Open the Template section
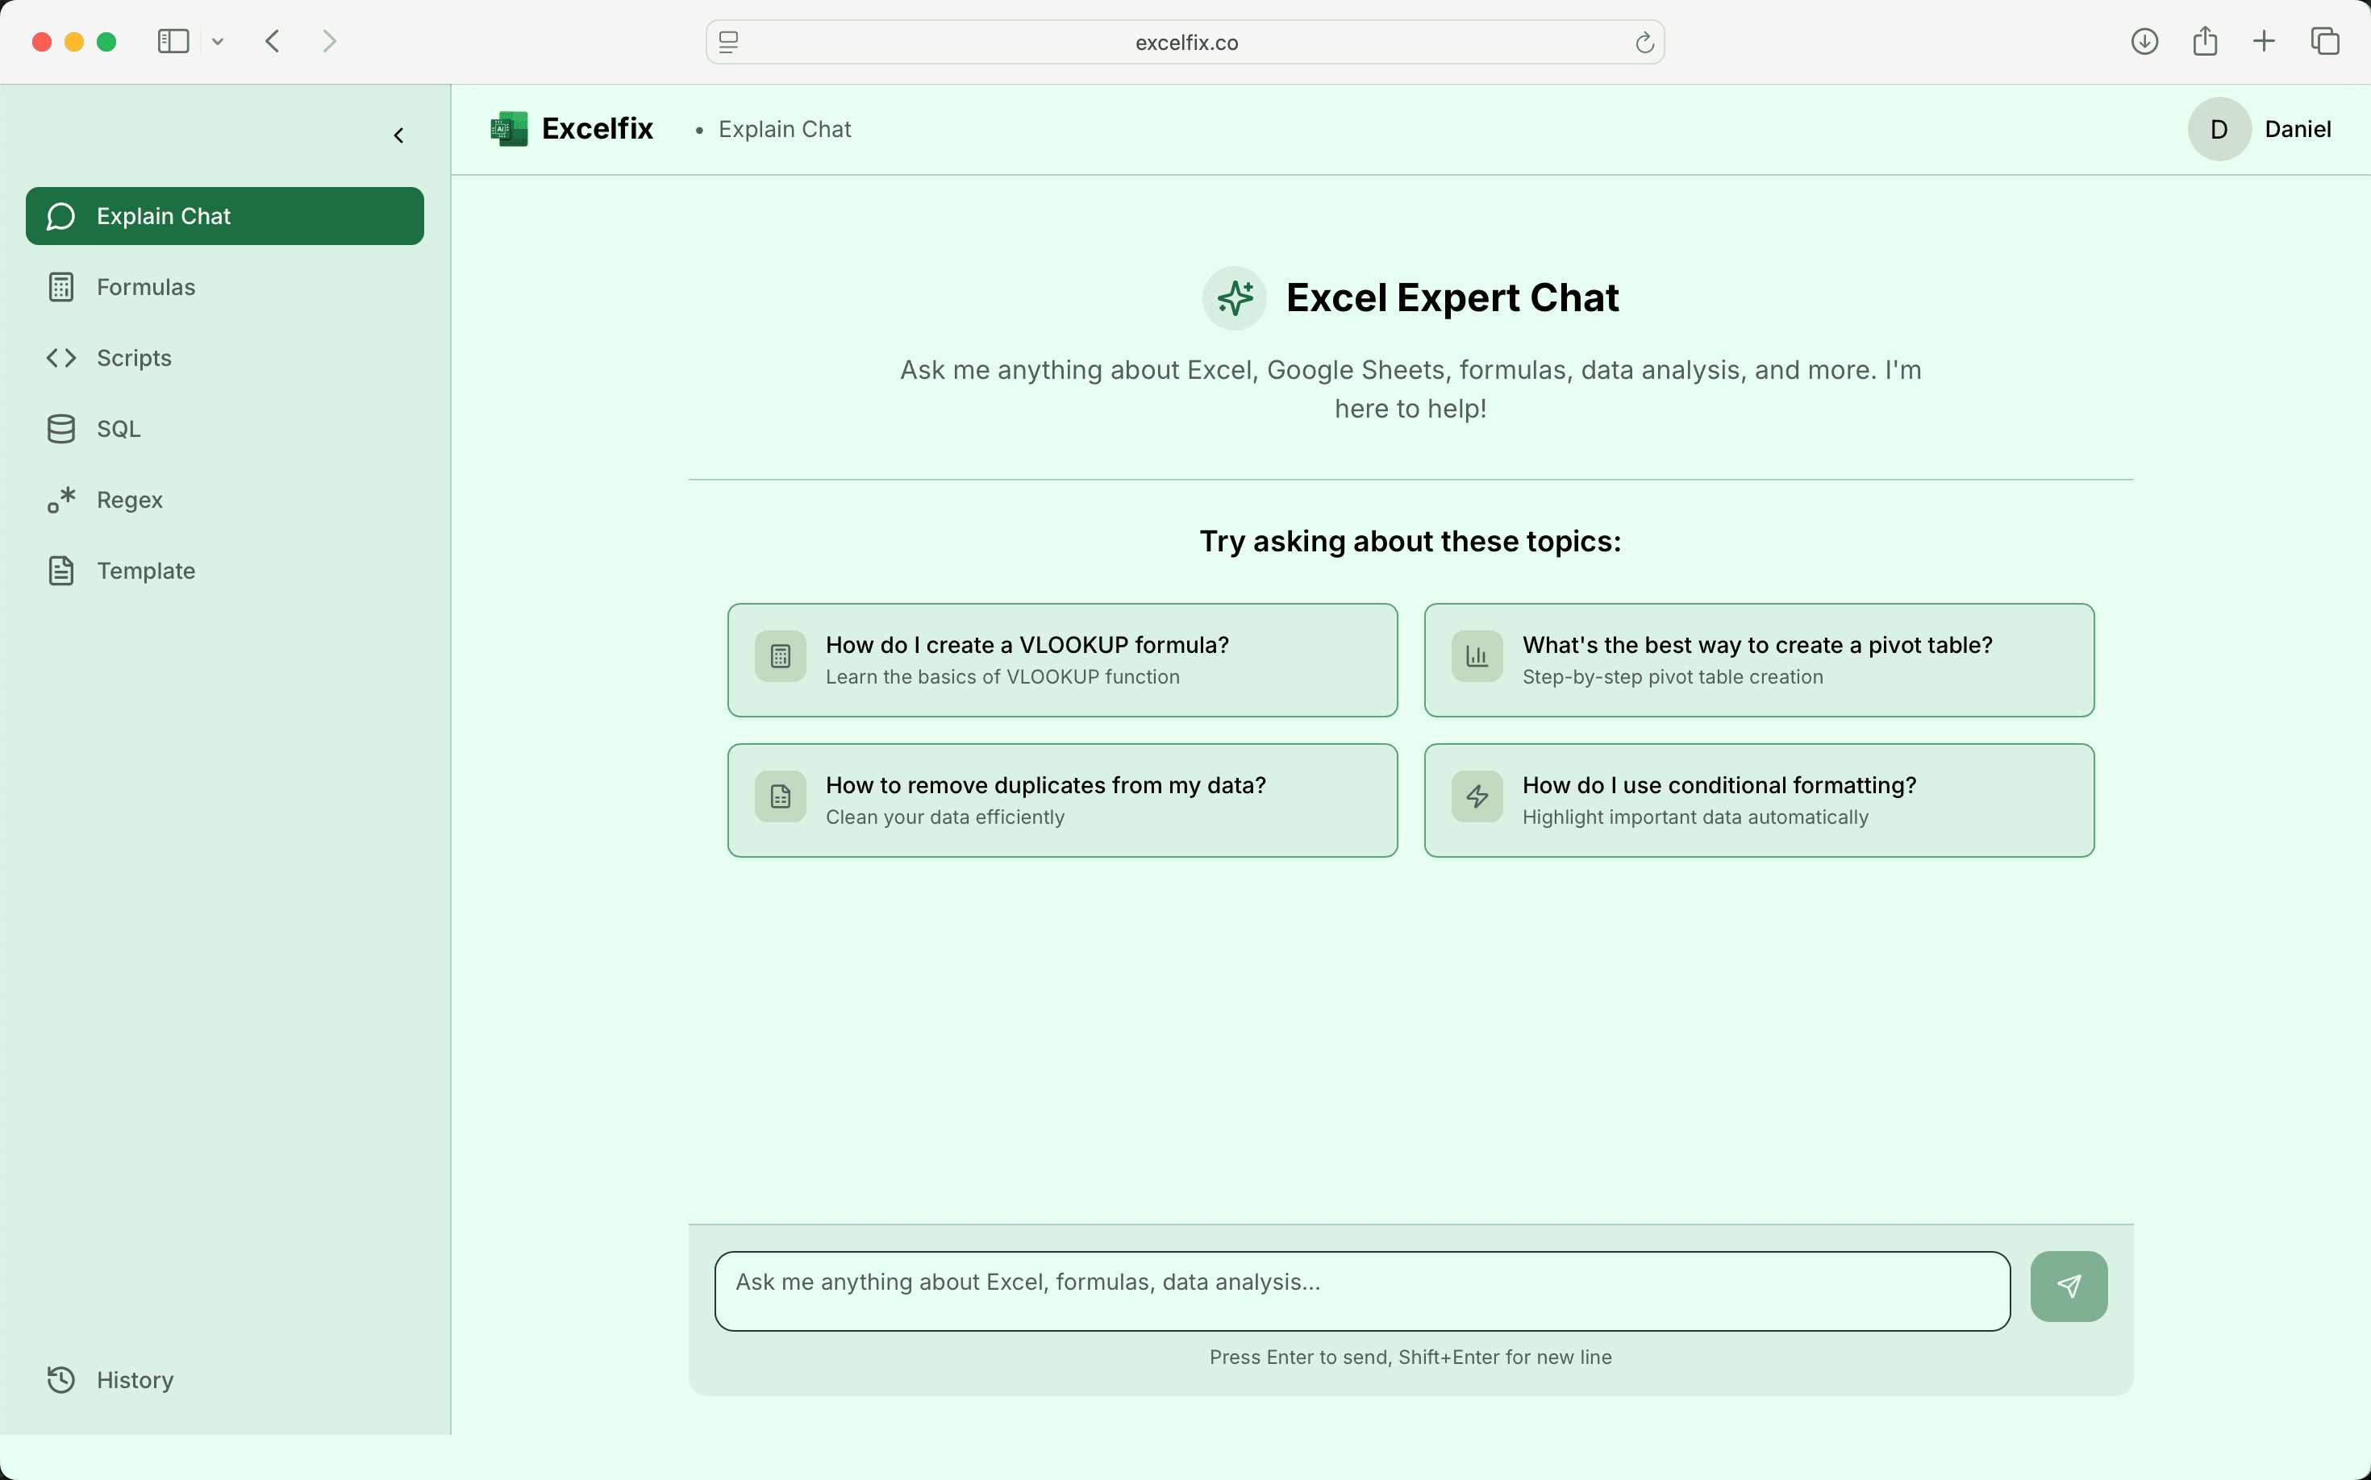The width and height of the screenshot is (2371, 1480). 224,571
